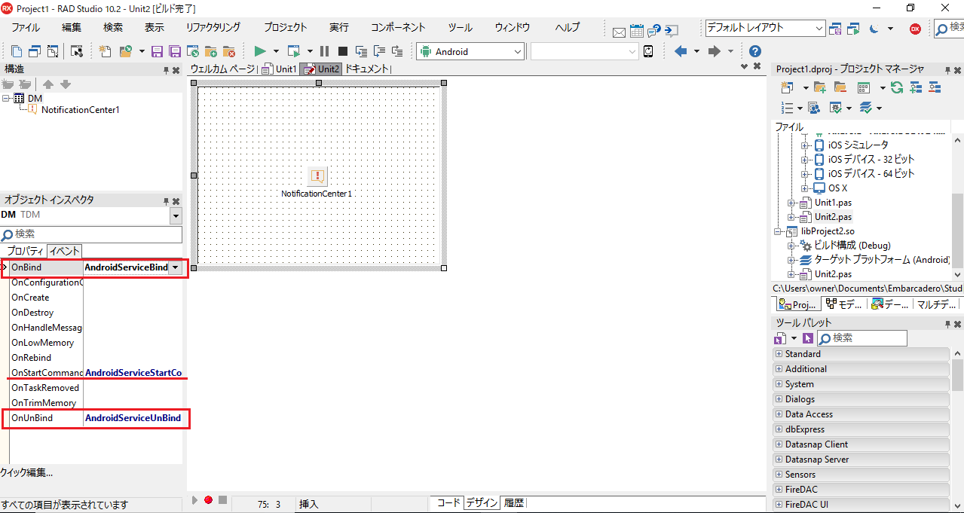Click the Object Inspector search field
Screen dimensions: 964x513
(91, 234)
